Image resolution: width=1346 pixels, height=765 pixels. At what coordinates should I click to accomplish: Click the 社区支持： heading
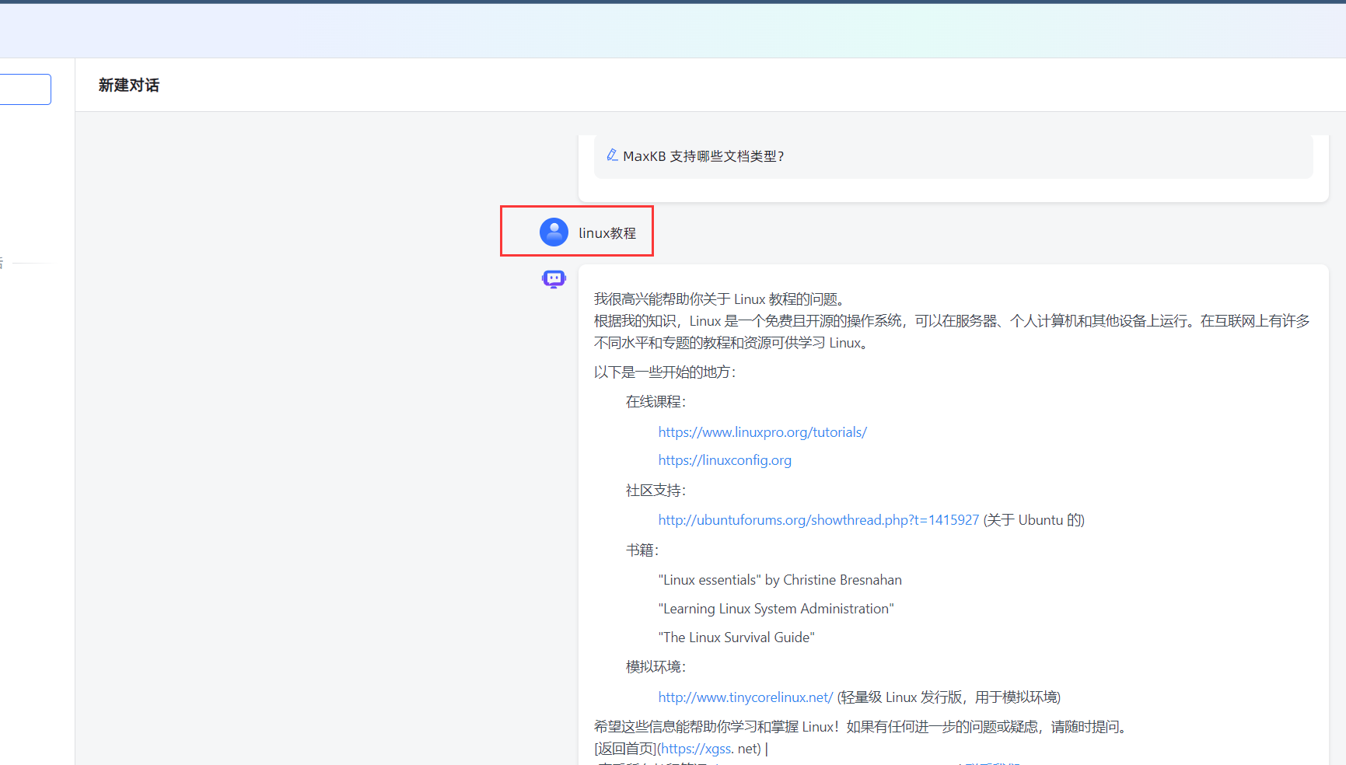[656, 491]
